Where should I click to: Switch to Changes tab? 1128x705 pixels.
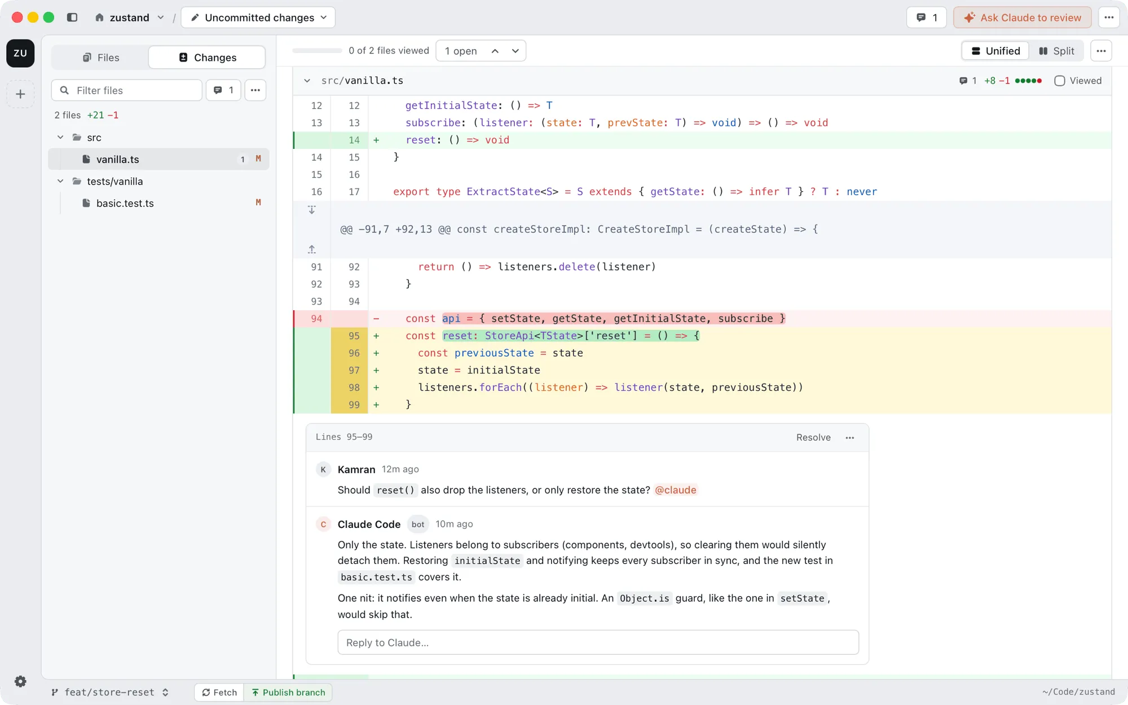pos(207,58)
